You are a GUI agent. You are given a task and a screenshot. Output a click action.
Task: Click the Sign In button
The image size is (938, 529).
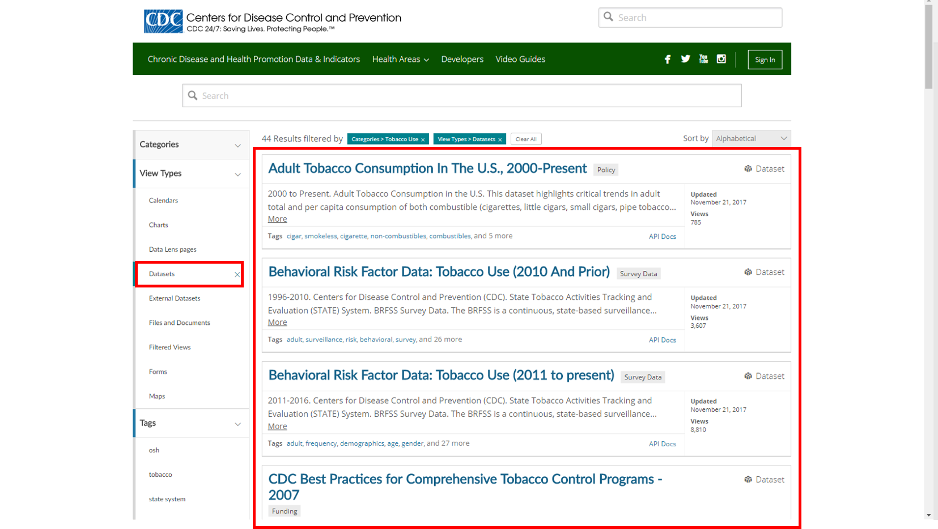765,60
